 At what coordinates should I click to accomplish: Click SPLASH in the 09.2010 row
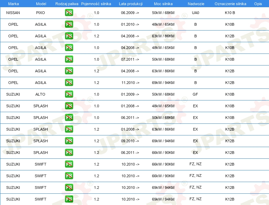coord(41,141)
